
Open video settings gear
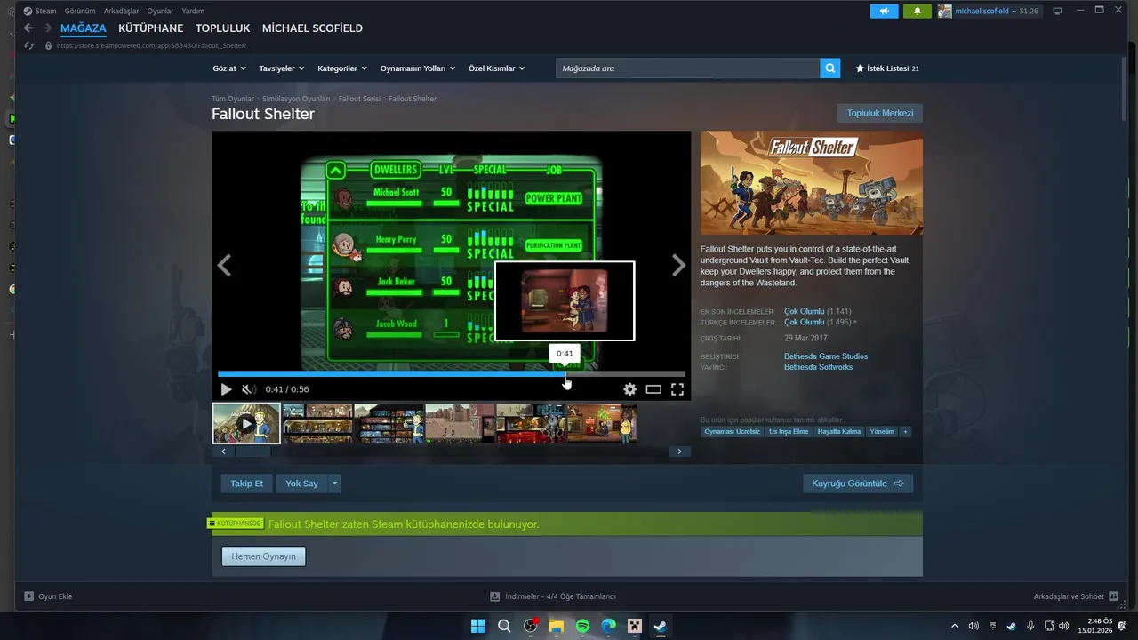point(629,389)
